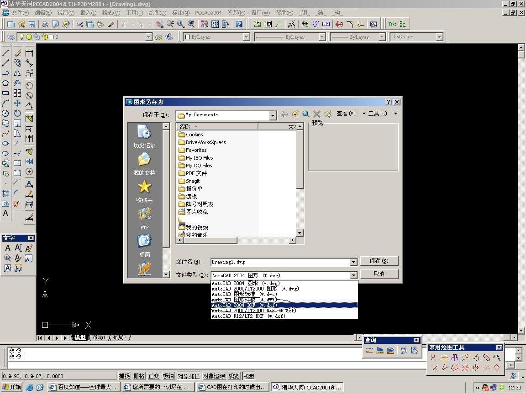Select the Rotate modify tool
Image resolution: width=526 pixels, height=394 pixels.
point(17,113)
